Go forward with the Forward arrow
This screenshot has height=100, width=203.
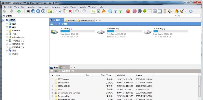(11, 11)
